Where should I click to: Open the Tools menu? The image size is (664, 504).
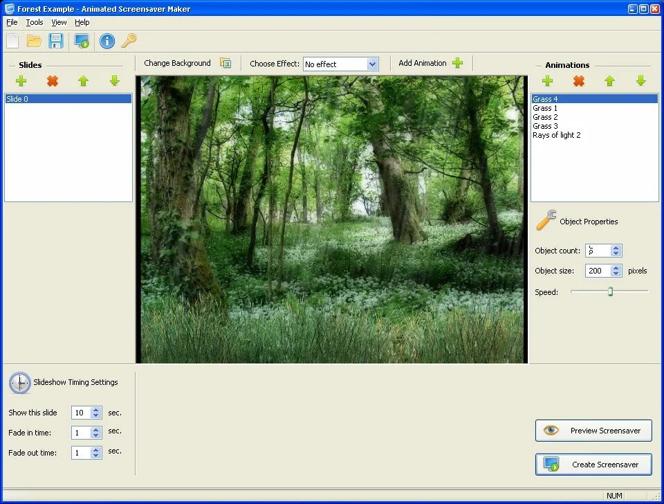[34, 22]
